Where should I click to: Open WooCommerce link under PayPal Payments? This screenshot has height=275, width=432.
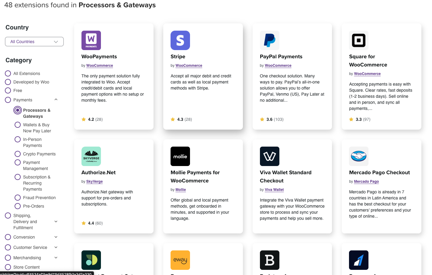pyautogui.click(x=278, y=66)
